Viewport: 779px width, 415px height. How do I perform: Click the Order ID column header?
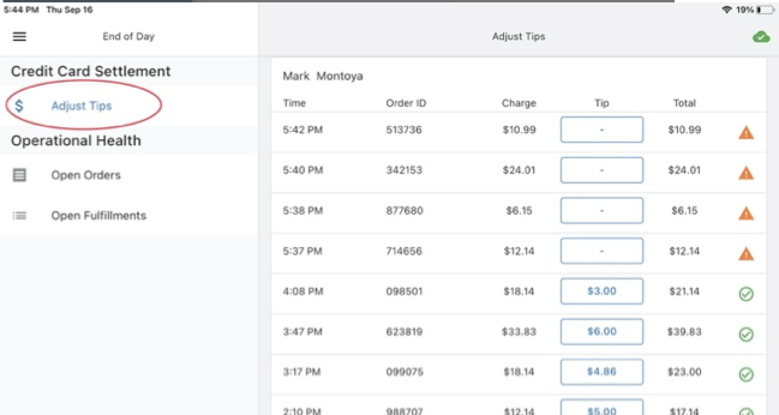tap(406, 103)
